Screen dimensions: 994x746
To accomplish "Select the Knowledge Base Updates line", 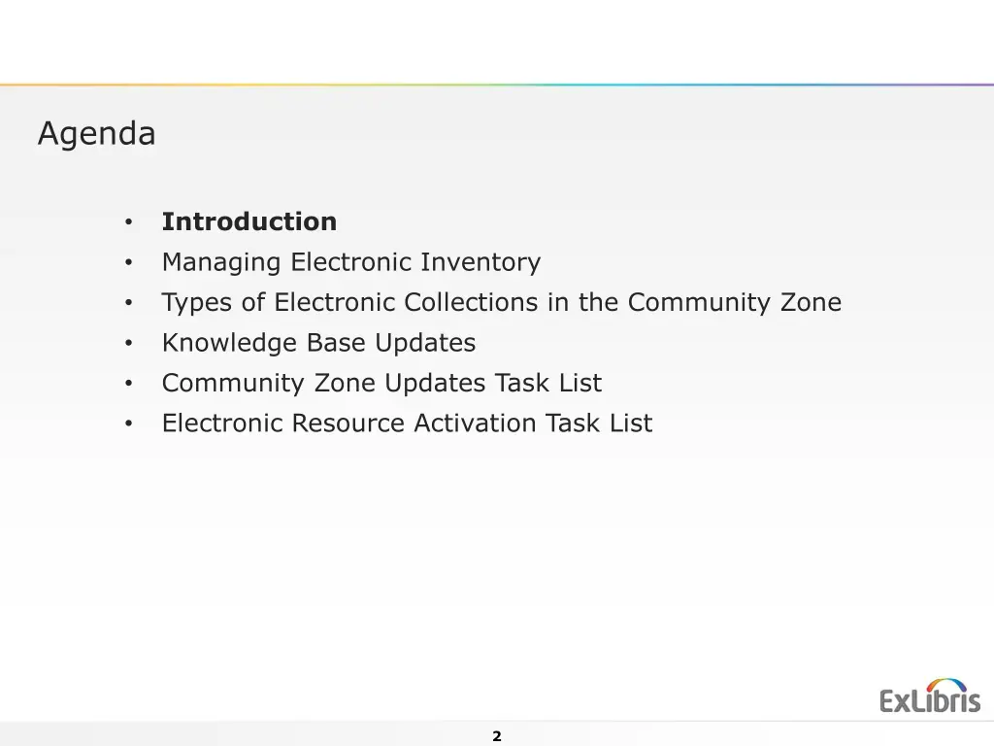I will [x=318, y=343].
